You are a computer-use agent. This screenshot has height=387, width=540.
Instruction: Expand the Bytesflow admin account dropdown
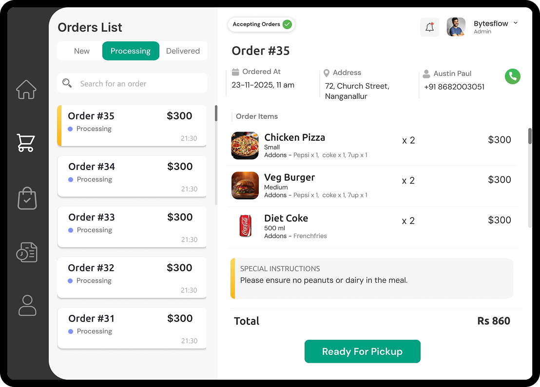tap(516, 23)
